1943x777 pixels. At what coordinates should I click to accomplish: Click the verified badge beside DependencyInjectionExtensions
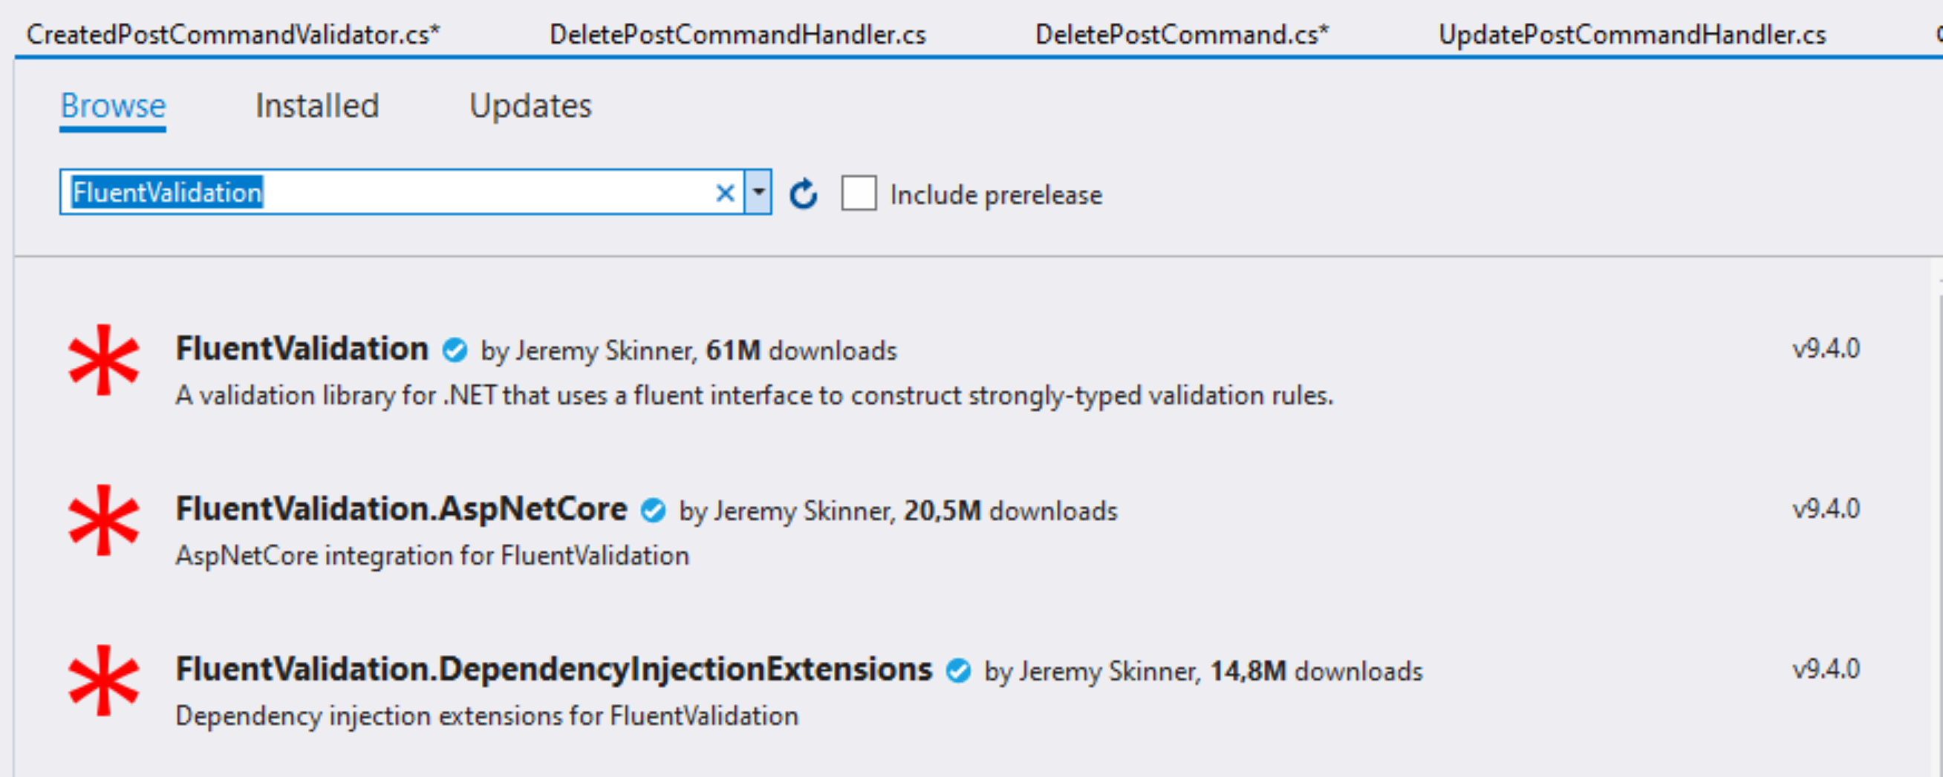coord(959,671)
